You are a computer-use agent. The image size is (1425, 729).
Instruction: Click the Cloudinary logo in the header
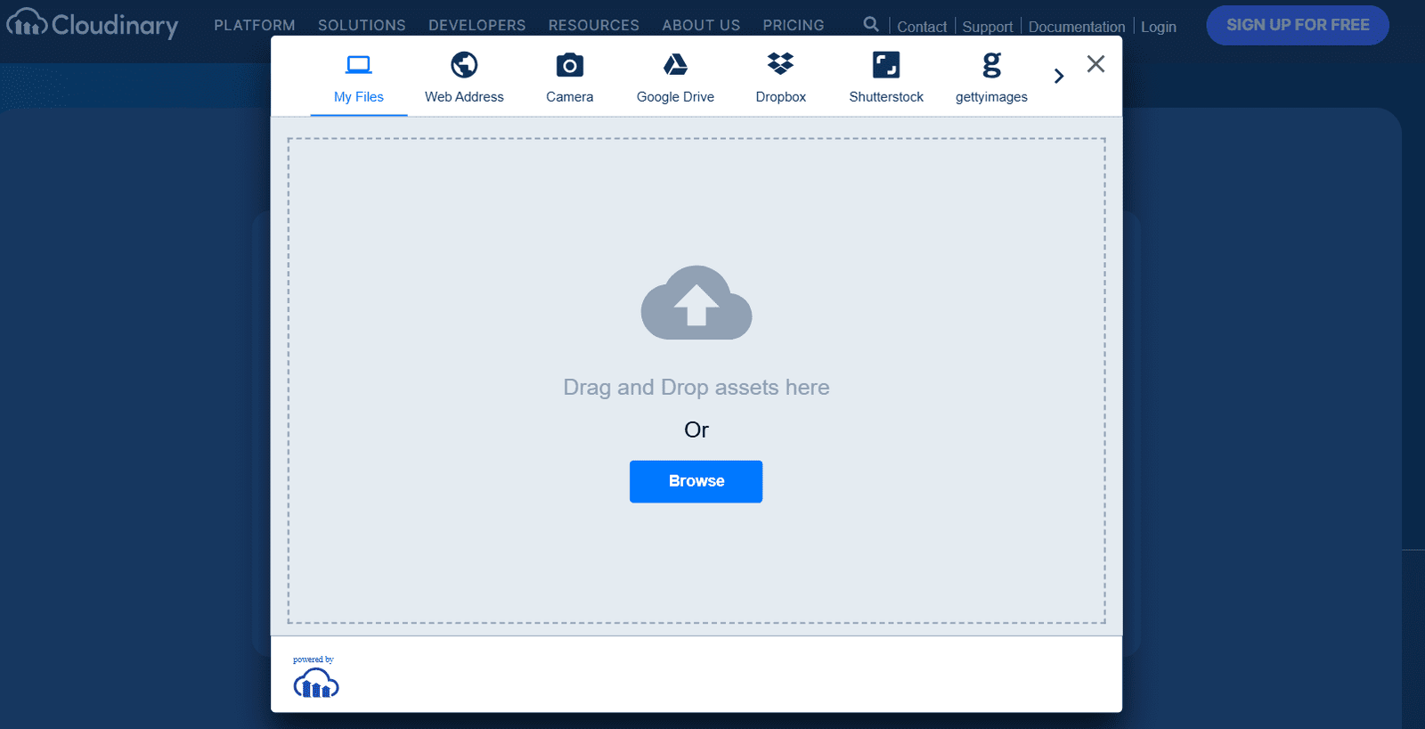pos(93,24)
